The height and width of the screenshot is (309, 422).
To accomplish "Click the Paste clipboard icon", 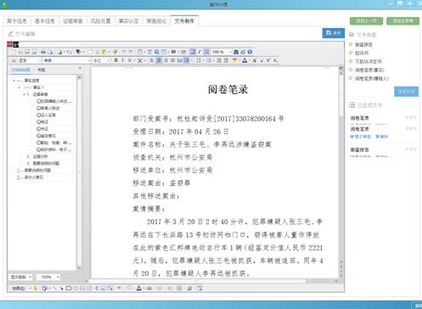I will point(104,52).
